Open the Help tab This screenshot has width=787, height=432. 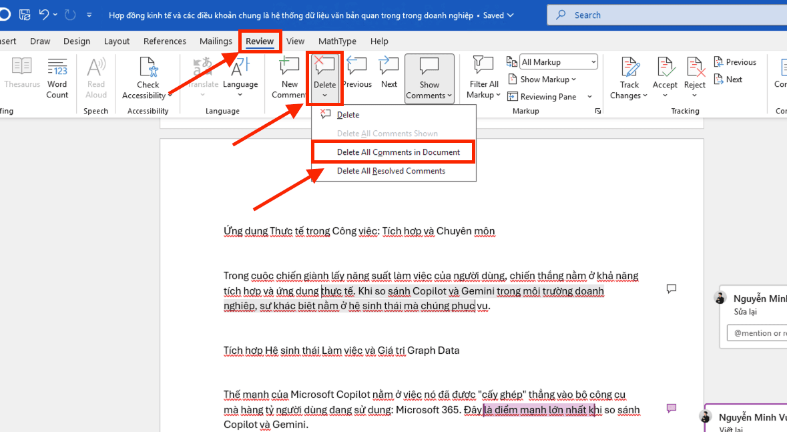(379, 41)
